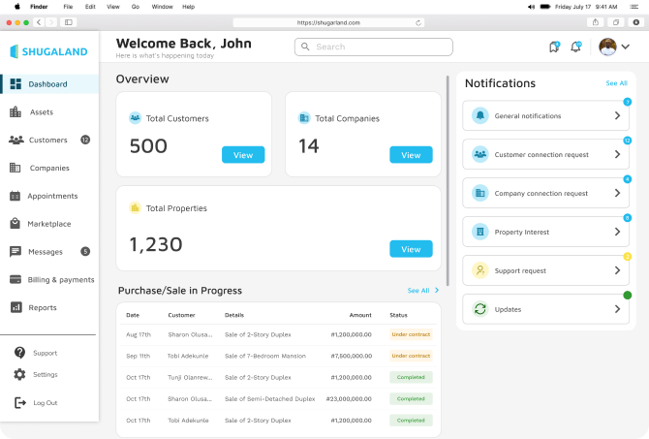Click the Messages badge showing 5

click(85, 251)
